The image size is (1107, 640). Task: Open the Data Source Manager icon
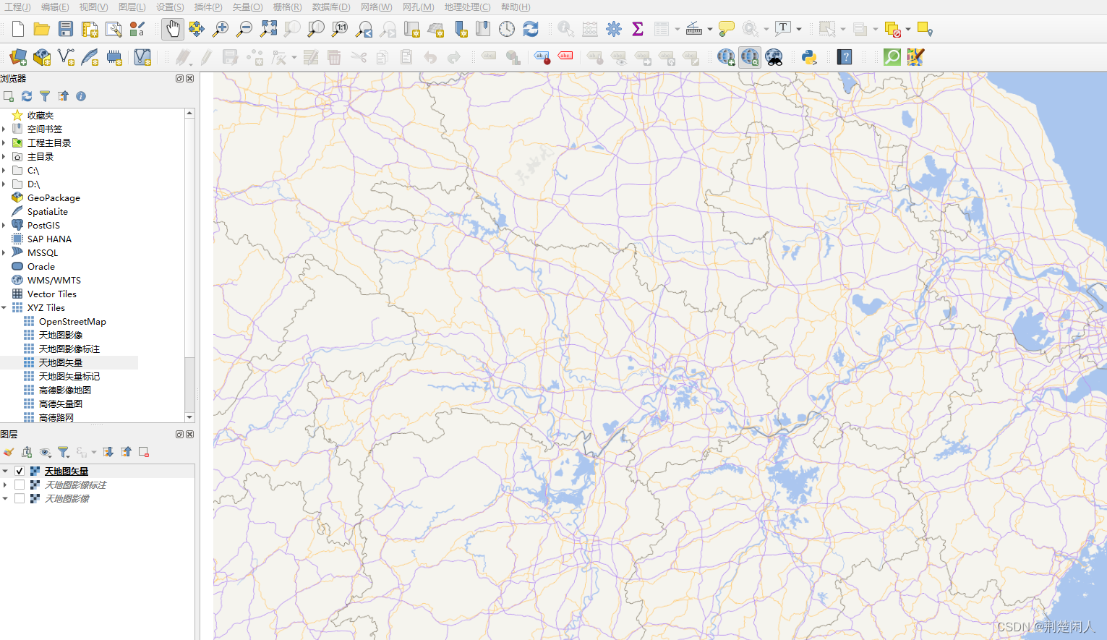(x=18, y=57)
